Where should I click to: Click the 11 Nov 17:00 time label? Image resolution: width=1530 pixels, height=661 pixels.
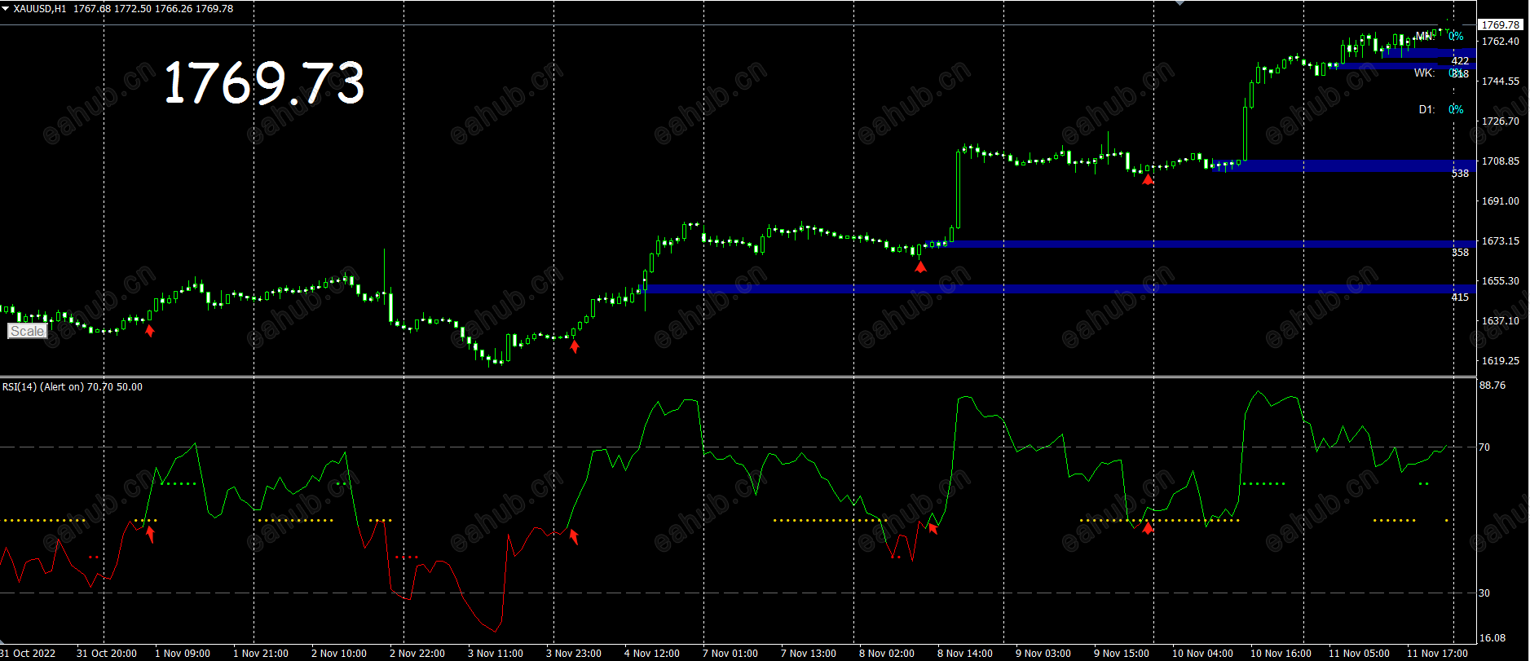pyautogui.click(x=1438, y=654)
